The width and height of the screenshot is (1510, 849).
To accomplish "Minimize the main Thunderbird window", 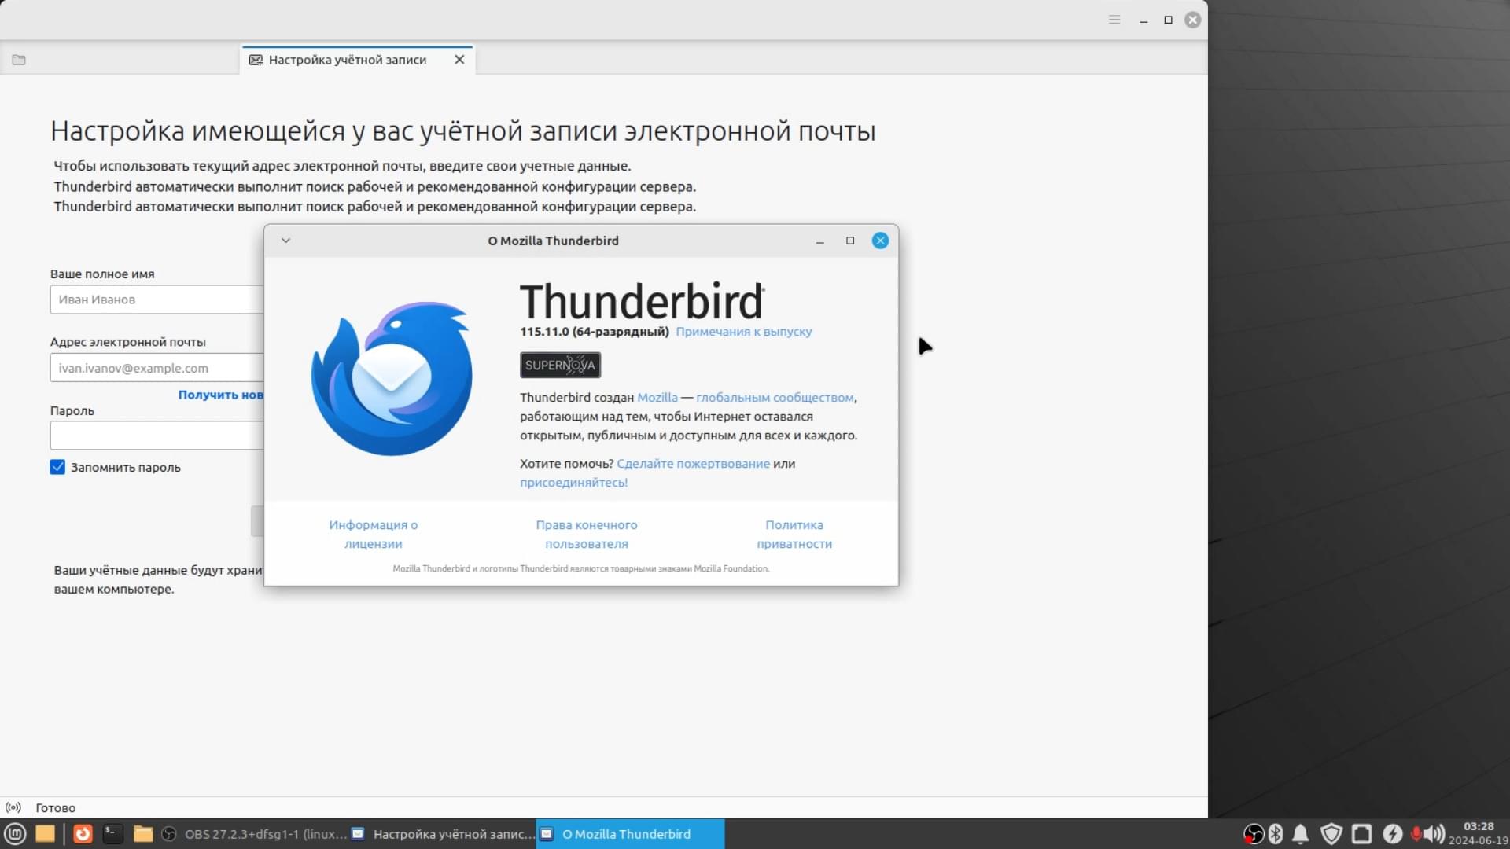I will click(x=1144, y=20).
